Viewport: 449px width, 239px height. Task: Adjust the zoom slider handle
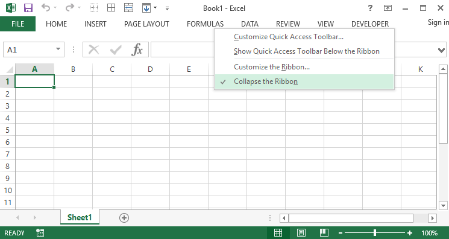tap(375, 233)
